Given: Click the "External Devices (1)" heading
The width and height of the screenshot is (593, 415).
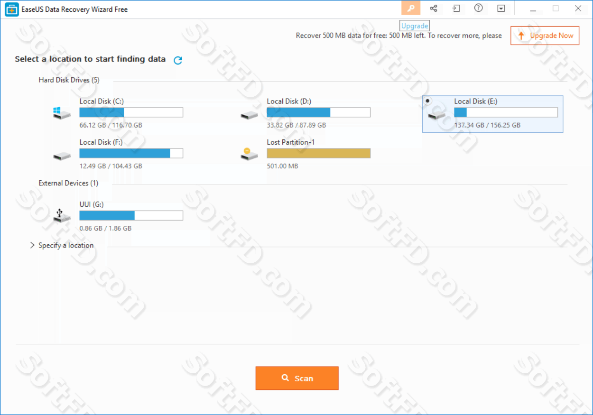Looking at the screenshot, I should coord(68,183).
